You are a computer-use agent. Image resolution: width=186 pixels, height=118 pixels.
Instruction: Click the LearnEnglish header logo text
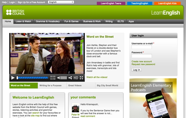pyautogui.click(x=166, y=13)
